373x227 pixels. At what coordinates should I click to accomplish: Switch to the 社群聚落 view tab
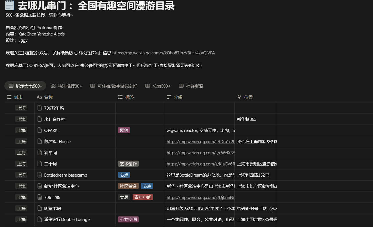click(191, 86)
